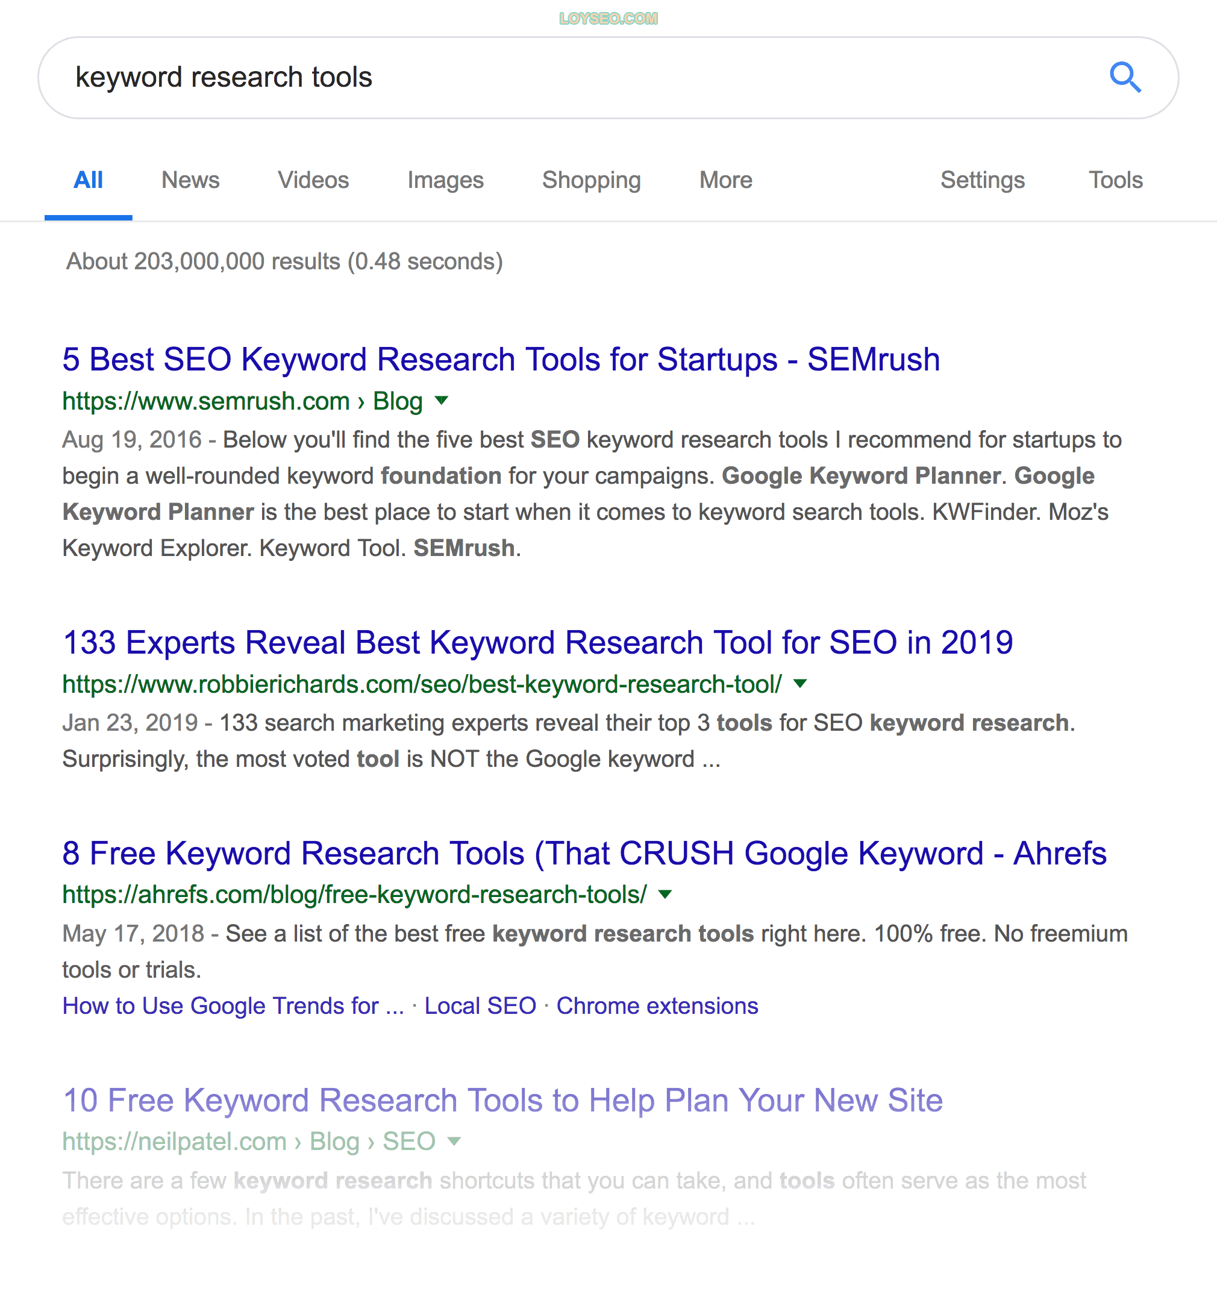The height and width of the screenshot is (1294, 1217).
Task: Go to the Images tab
Action: 445,180
